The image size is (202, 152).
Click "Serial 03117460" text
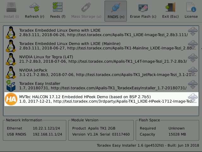(x=115, y=134)
